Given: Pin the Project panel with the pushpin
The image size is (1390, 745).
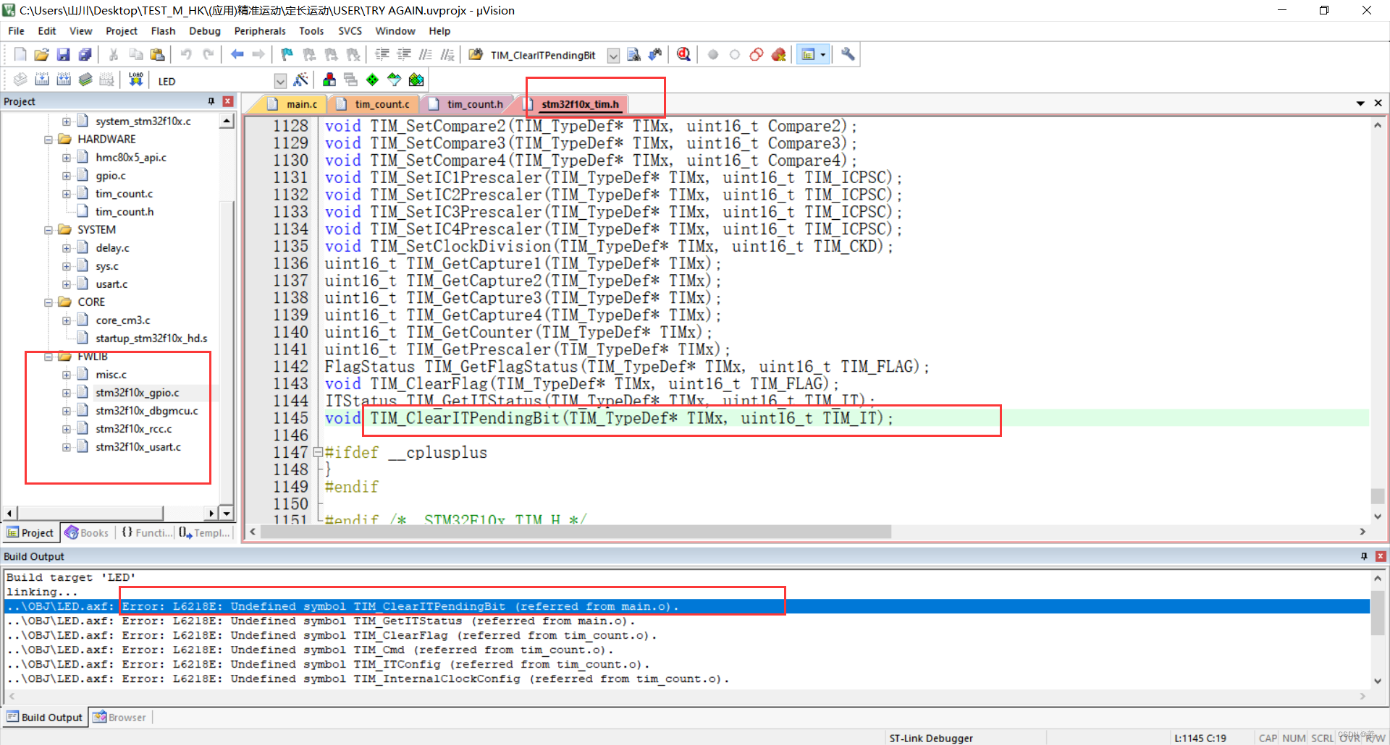Looking at the screenshot, I should coord(211,101).
